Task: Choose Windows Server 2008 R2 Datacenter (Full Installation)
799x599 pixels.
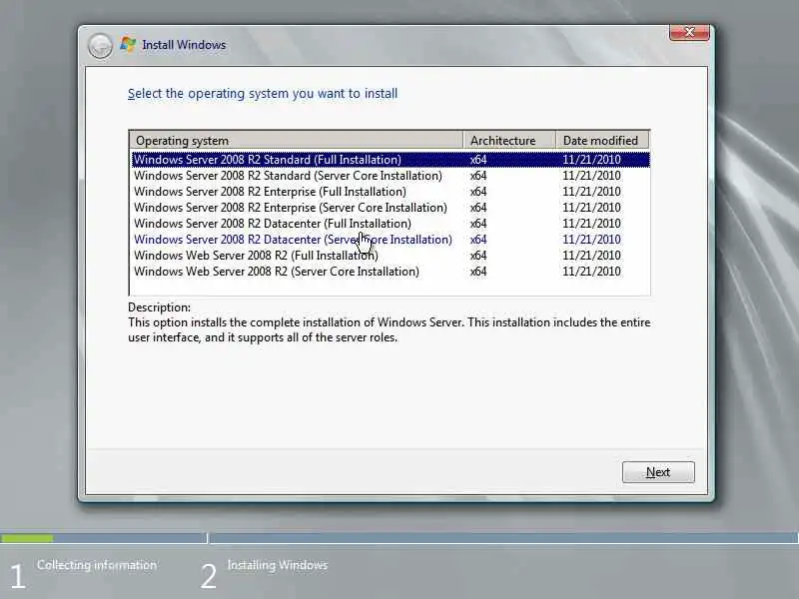Action: [x=391, y=224]
